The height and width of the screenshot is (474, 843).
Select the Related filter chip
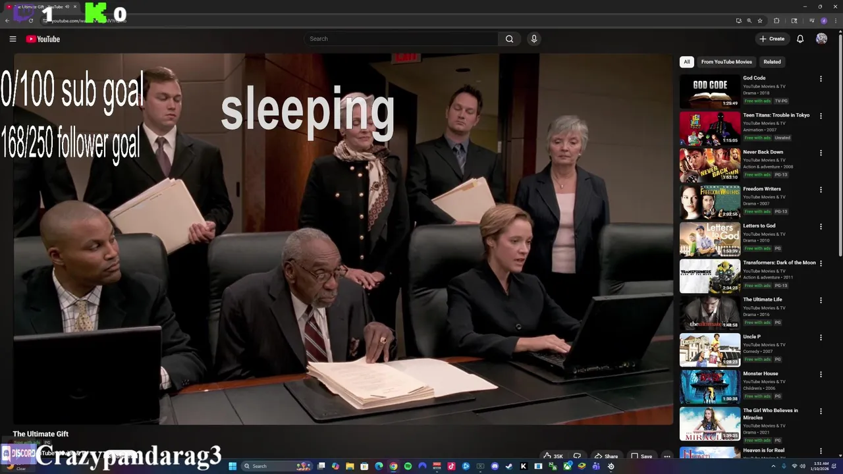[772, 62]
